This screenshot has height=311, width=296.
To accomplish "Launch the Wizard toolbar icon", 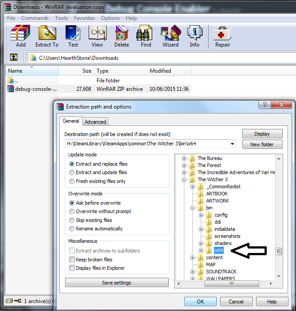I will coord(171,33).
